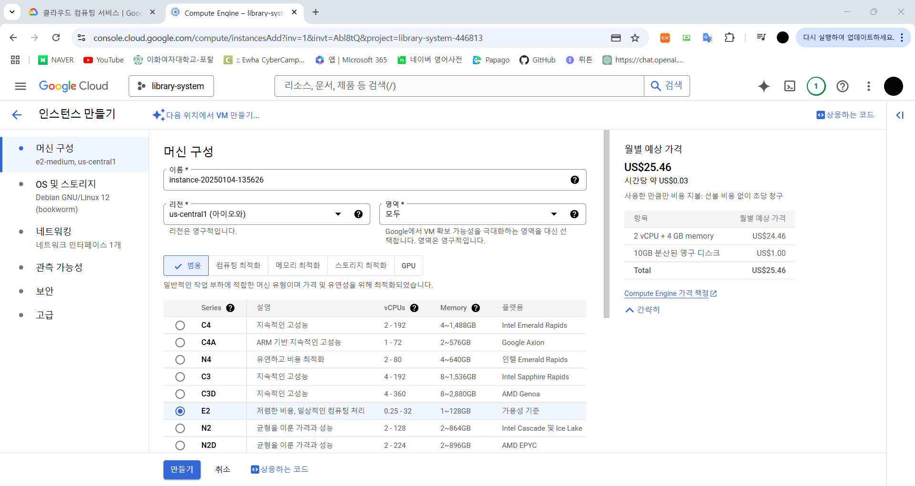
Task: Select the C4A series radio button
Action: (x=180, y=343)
